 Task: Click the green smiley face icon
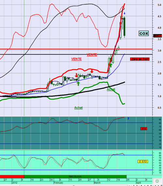coord(157,181)
